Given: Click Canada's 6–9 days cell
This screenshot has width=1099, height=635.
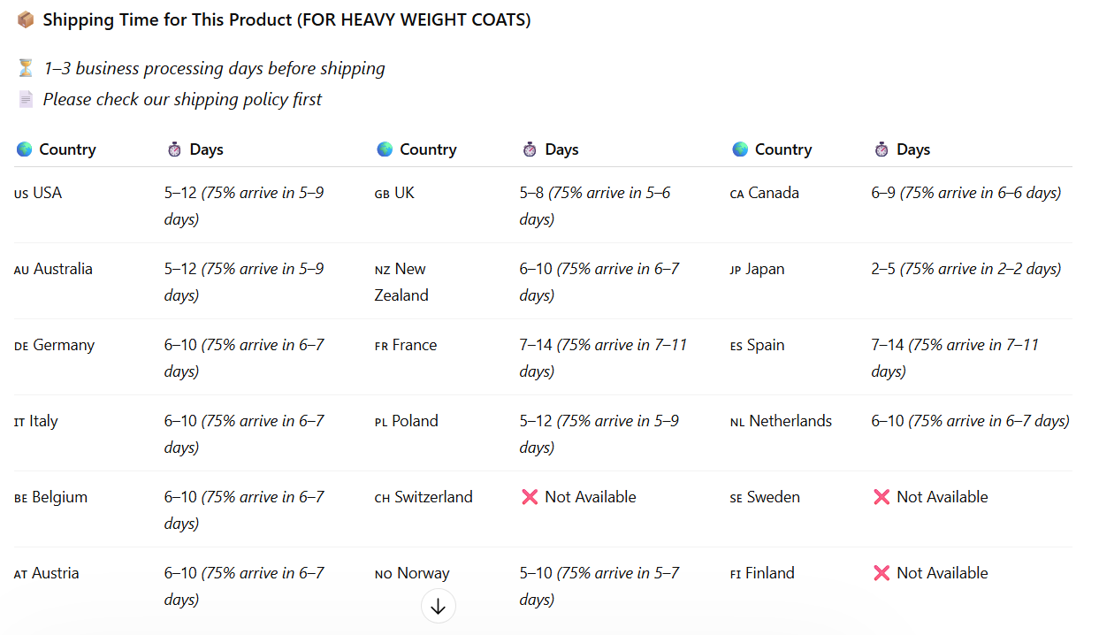Looking at the screenshot, I should pos(965,193).
